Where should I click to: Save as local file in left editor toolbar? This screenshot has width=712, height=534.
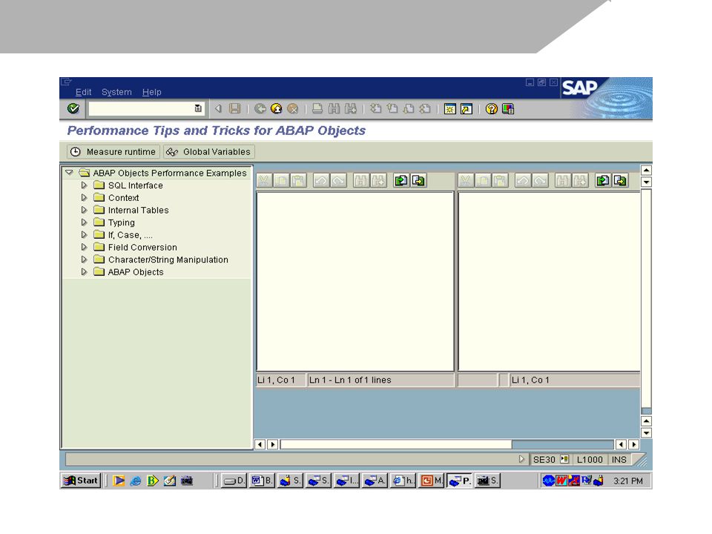418,181
